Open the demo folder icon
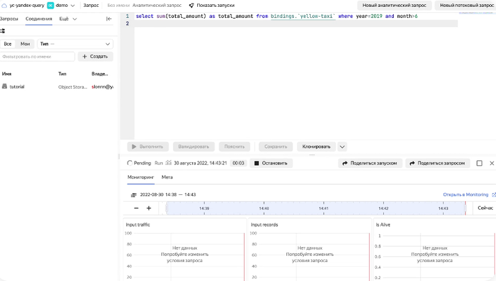 50,6
